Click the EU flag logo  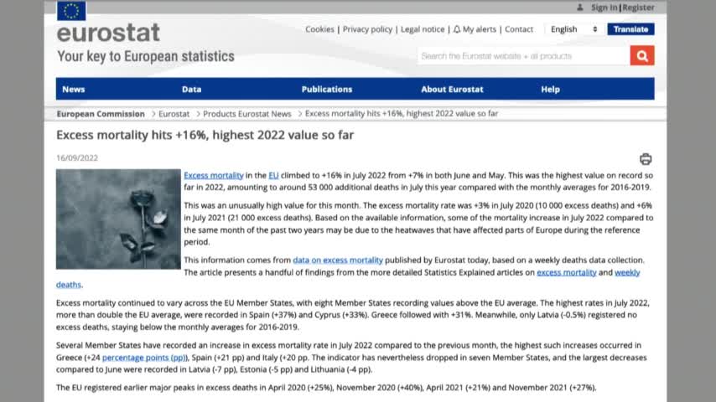[x=71, y=11]
